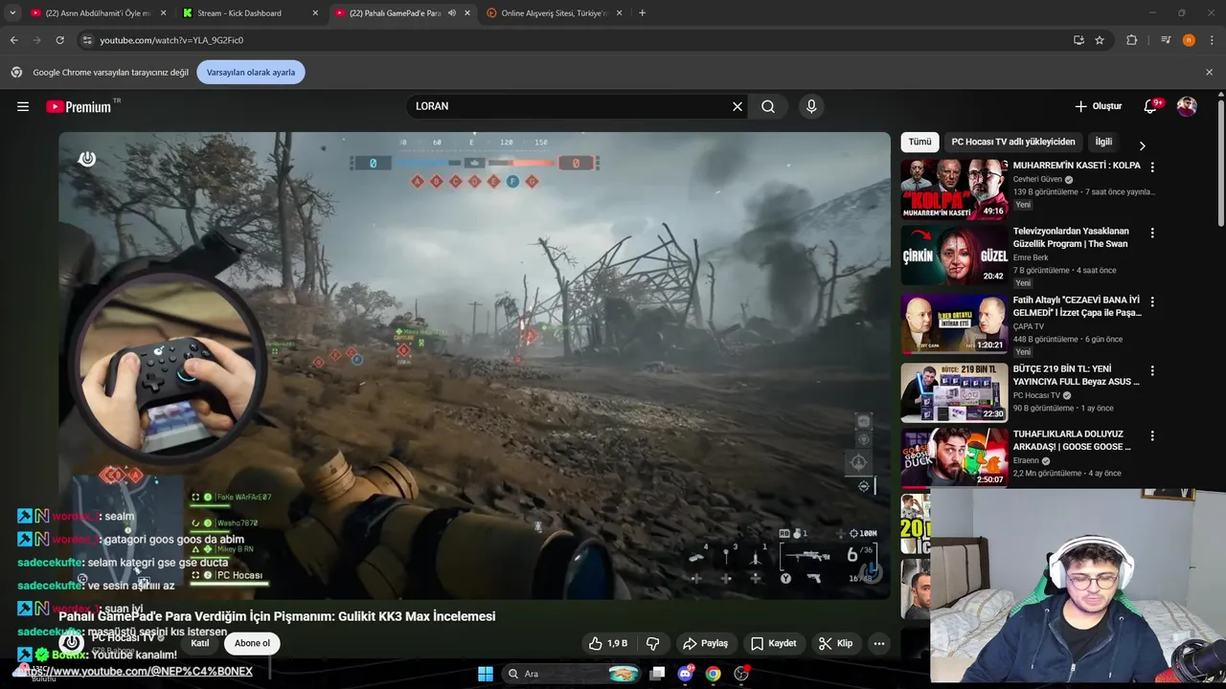Clear the LORAN search text with the X
The image size is (1226, 689).
tap(738, 106)
